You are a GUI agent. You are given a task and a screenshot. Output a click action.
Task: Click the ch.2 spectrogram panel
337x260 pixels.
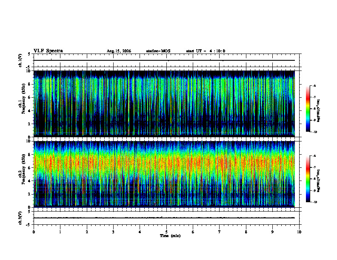(164, 174)
